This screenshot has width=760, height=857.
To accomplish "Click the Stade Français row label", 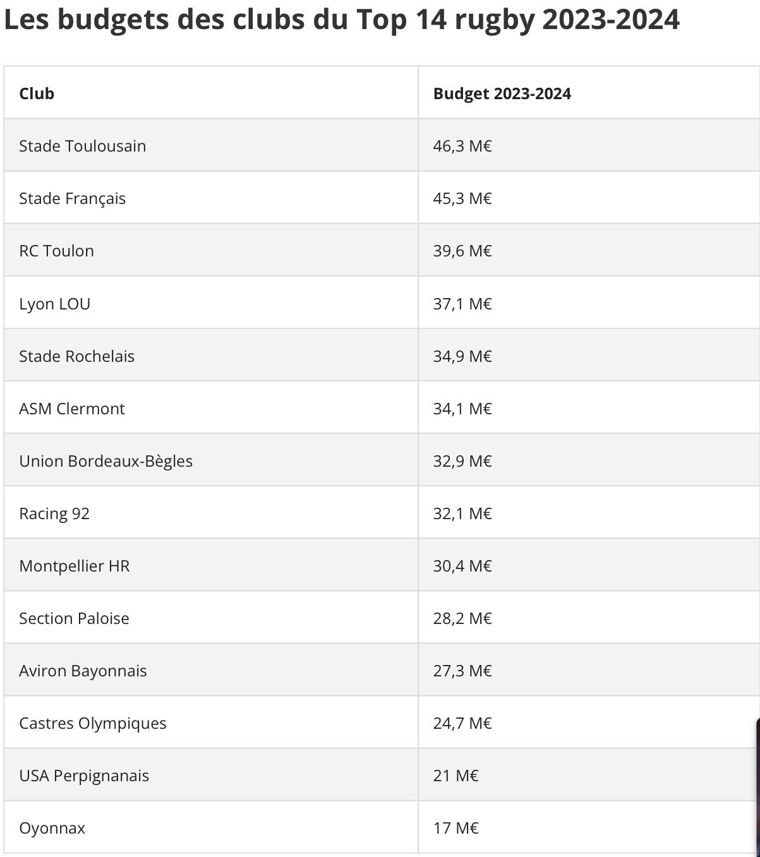I will (x=73, y=198).
